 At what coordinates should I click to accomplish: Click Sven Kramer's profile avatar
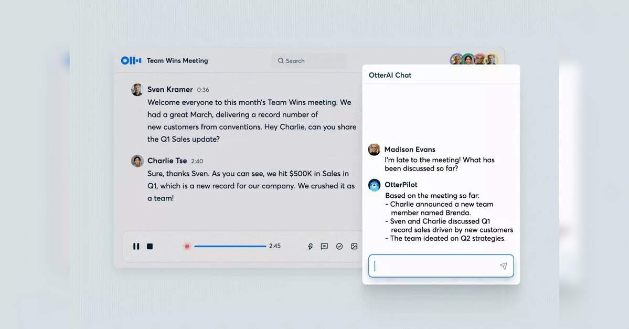(137, 89)
